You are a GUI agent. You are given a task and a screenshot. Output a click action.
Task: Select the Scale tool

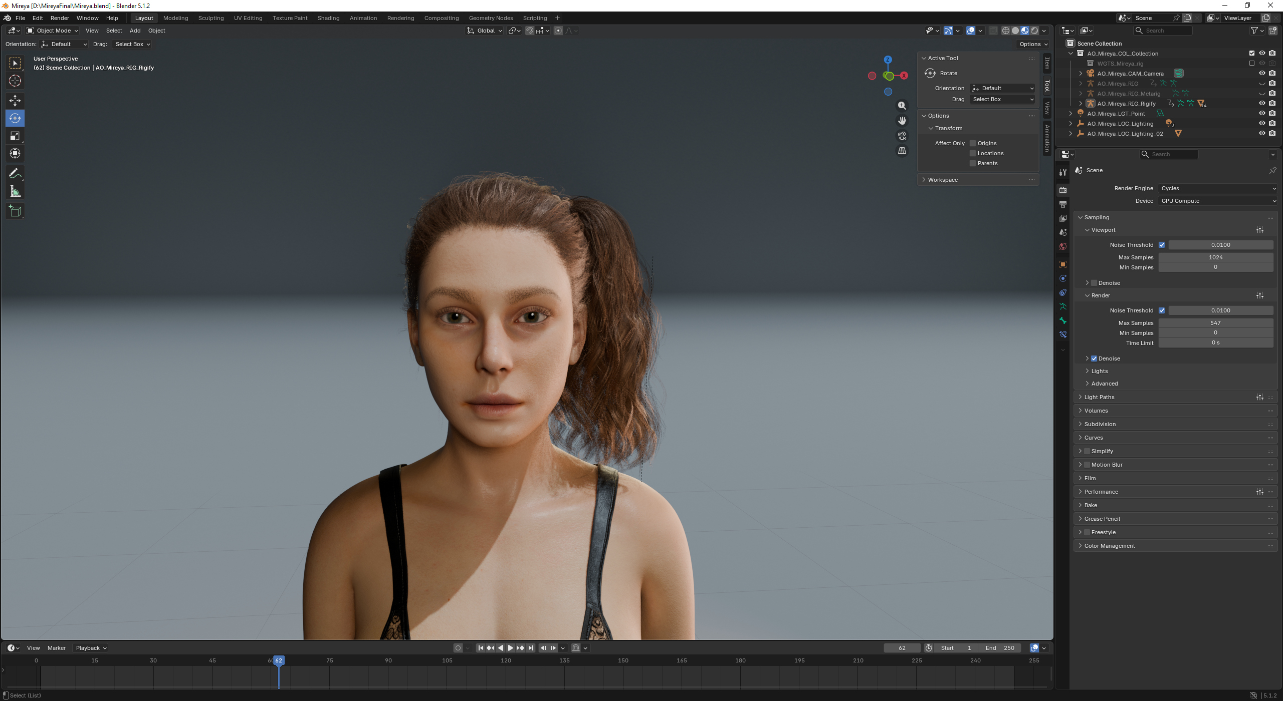coord(15,136)
